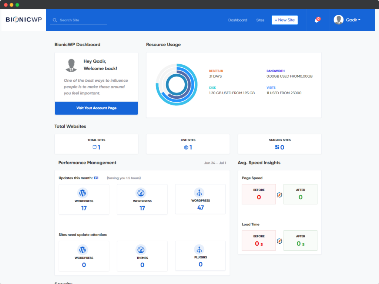
Task: Click the resource usage donut chart
Action: (177, 85)
